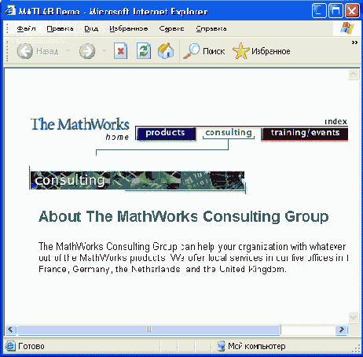The width and height of the screenshot is (363, 357).
Task: Close the Internet Explorer window
Action: (x=352, y=11)
